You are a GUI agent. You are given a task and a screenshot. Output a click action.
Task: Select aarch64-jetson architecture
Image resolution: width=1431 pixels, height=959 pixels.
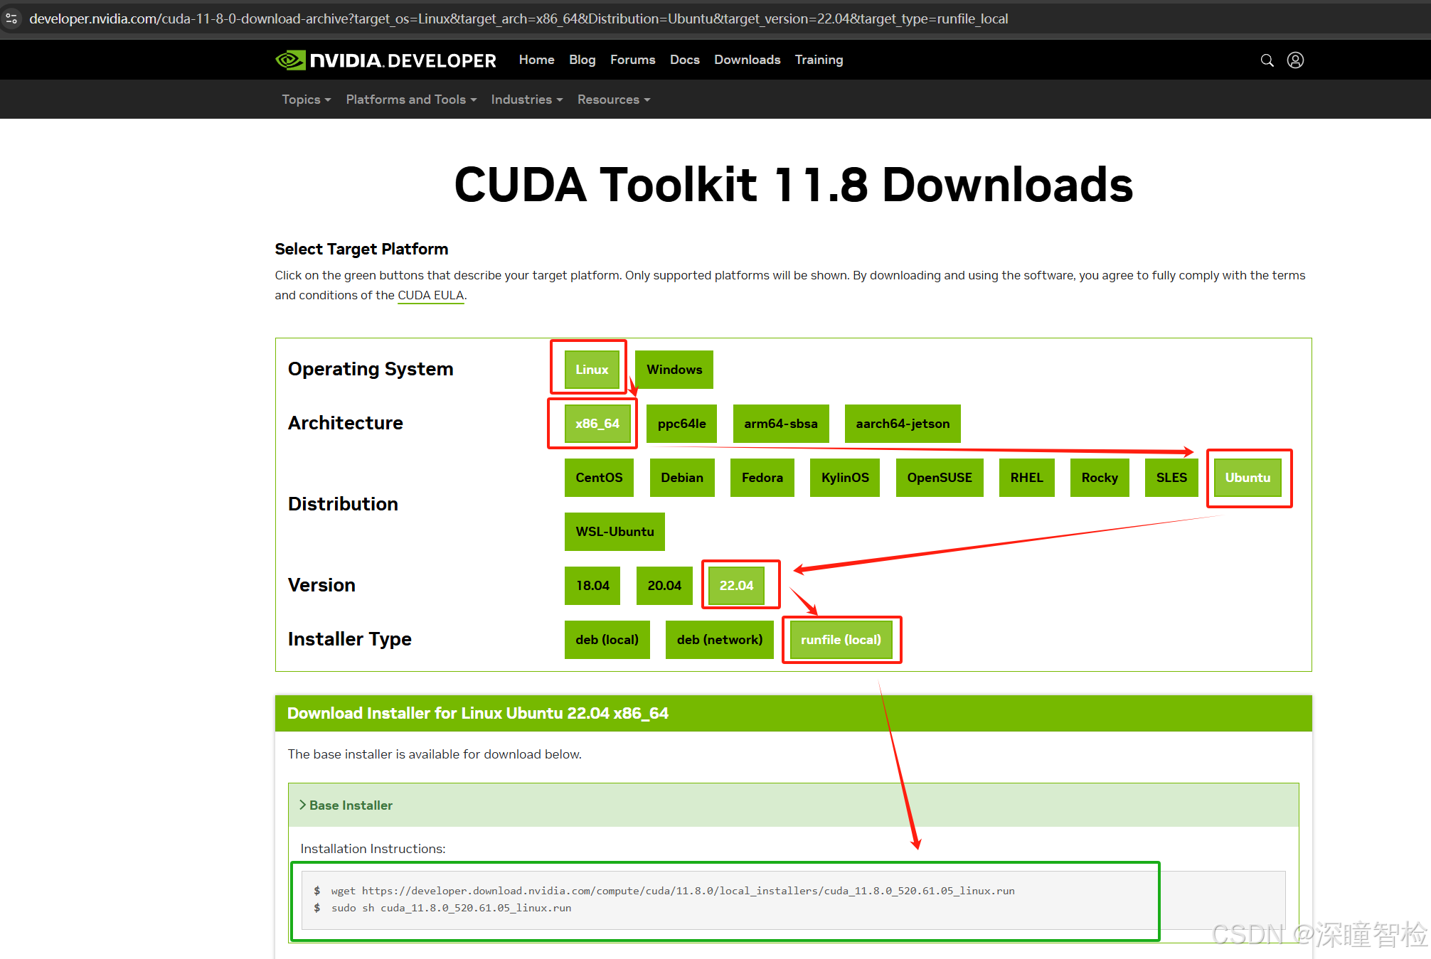point(903,424)
